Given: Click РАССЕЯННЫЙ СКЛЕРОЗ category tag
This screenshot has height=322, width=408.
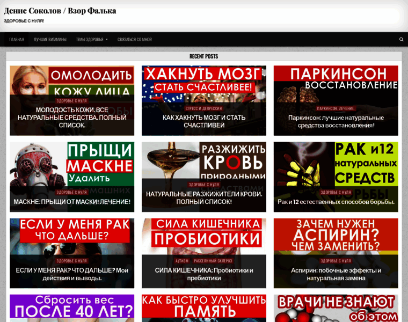Looking at the screenshot, I should [x=213, y=261].
